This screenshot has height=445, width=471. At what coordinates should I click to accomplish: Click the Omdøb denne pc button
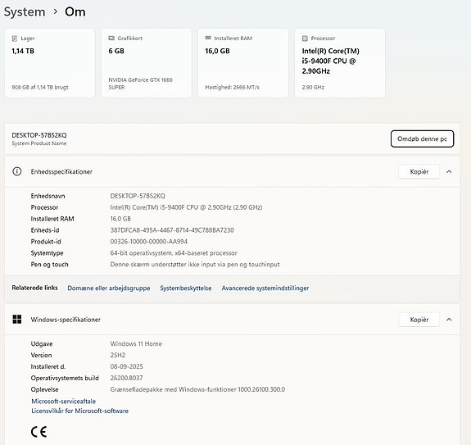tap(422, 138)
